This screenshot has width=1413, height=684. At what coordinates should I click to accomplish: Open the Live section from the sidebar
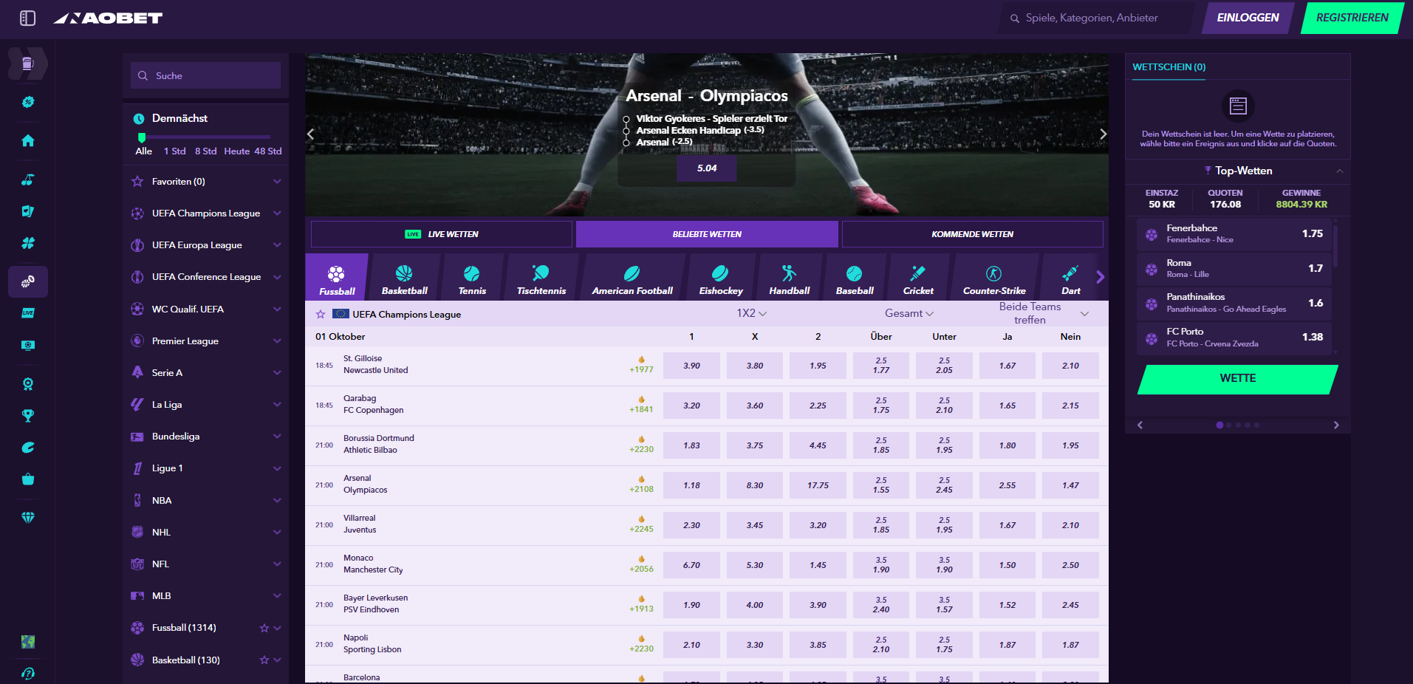pyautogui.click(x=27, y=313)
